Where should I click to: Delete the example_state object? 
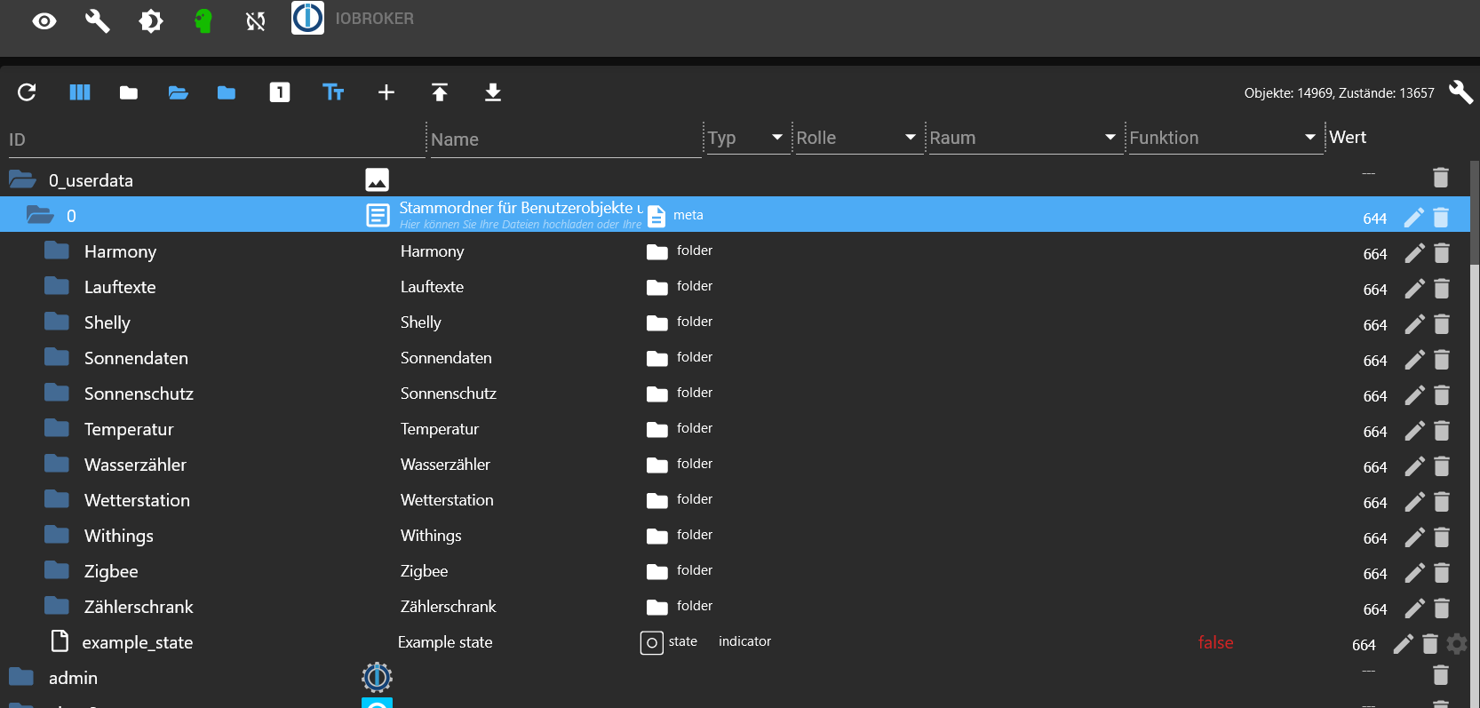(x=1430, y=644)
